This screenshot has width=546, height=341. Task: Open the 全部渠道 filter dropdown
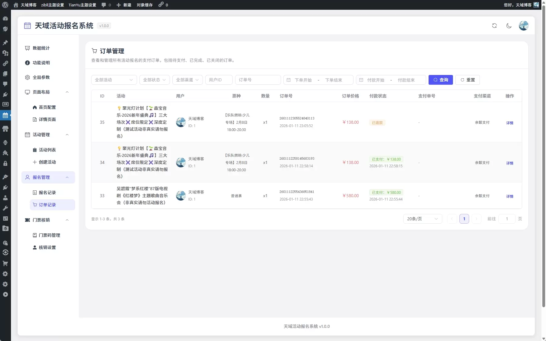coord(188,80)
